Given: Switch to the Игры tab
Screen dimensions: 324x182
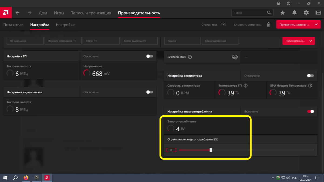Looking at the screenshot, I should click(x=59, y=13).
